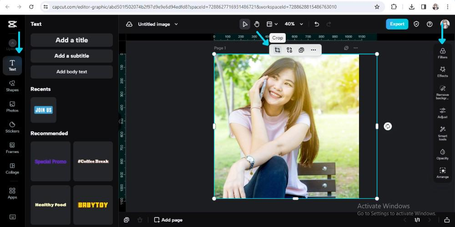The height and width of the screenshot is (227, 455).
Task: Click the rotate handle beside image
Action: point(388,126)
